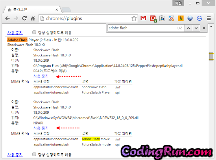The image size is (216, 160).
Task: Close the find bar
Action: 204,28
